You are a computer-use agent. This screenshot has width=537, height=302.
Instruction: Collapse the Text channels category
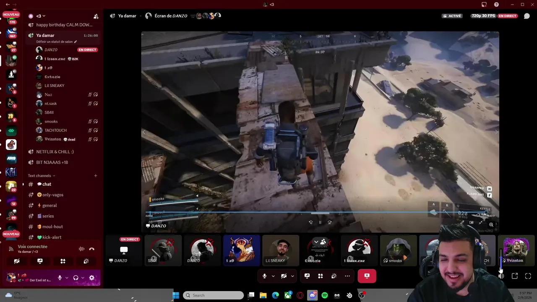coord(42,176)
